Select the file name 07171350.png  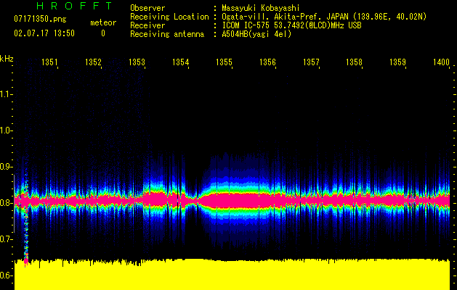click(40, 20)
